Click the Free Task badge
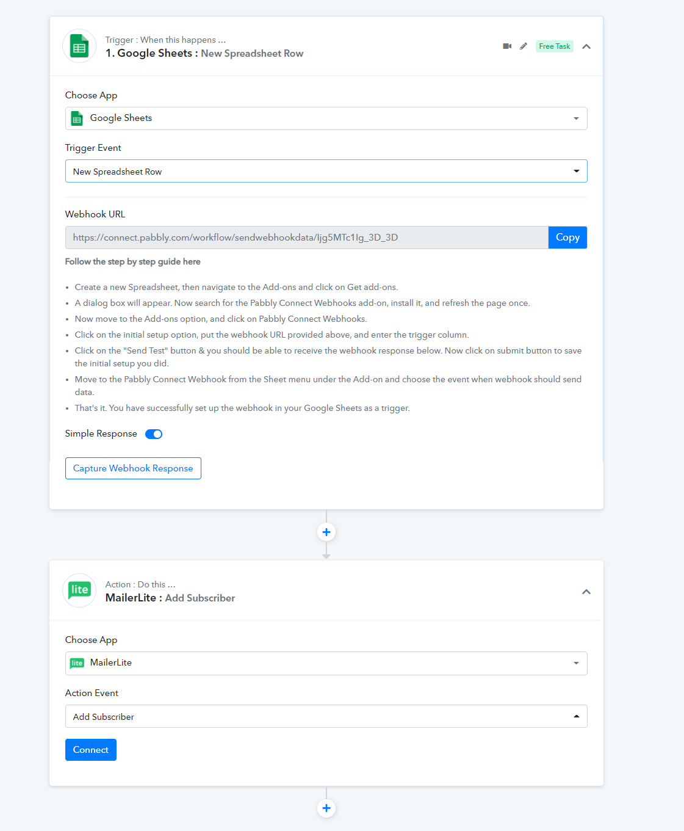Screen dimensions: 684x831 [555, 46]
